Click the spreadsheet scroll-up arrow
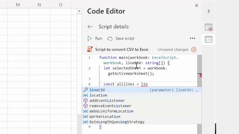The image size is (239, 134). (x=79, y=11)
